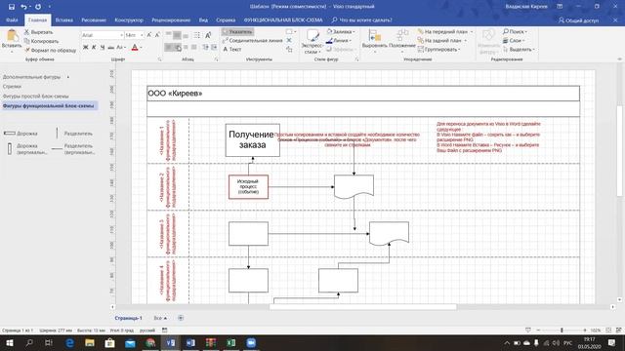625x351 pixels.
Task: Open the font size dropdown
Action: (142, 35)
